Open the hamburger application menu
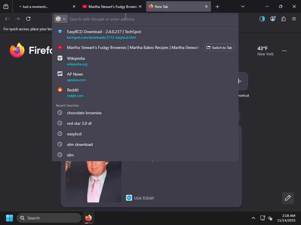The width and height of the screenshot is (301, 225). click(x=294, y=19)
